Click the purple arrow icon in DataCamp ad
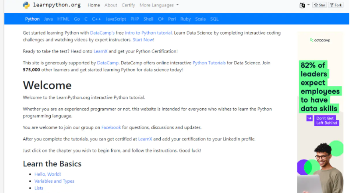Image resolution: width=355 pixels, height=193 pixels. [310, 118]
